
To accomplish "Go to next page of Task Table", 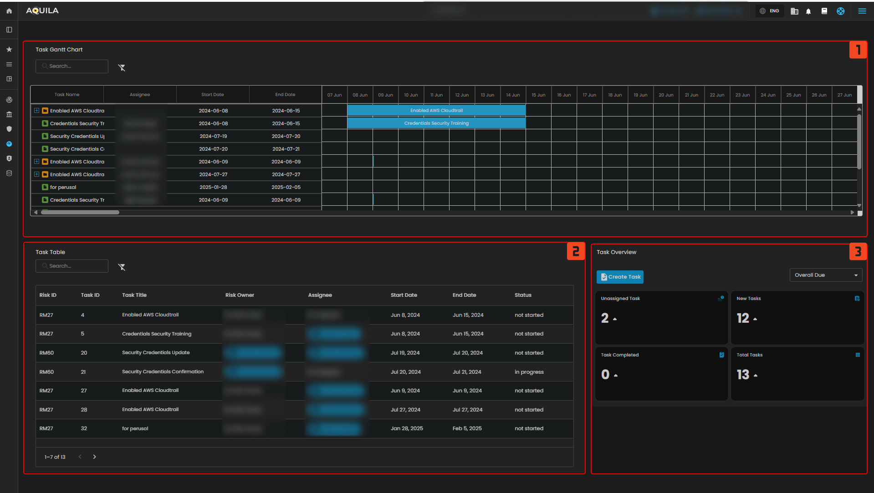I will pyautogui.click(x=94, y=457).
